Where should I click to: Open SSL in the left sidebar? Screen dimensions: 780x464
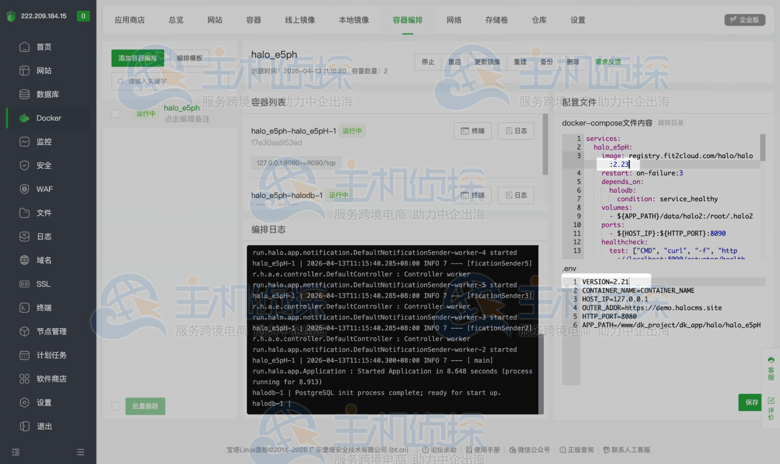(44, 284)
